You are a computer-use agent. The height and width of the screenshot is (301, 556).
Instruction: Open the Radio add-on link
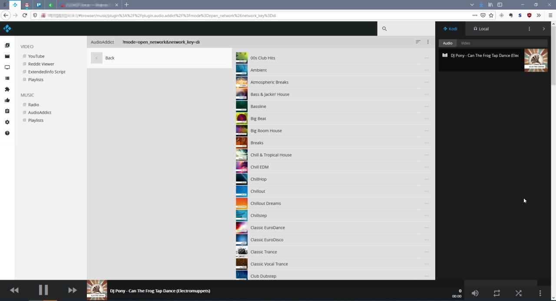pos(33,105)
